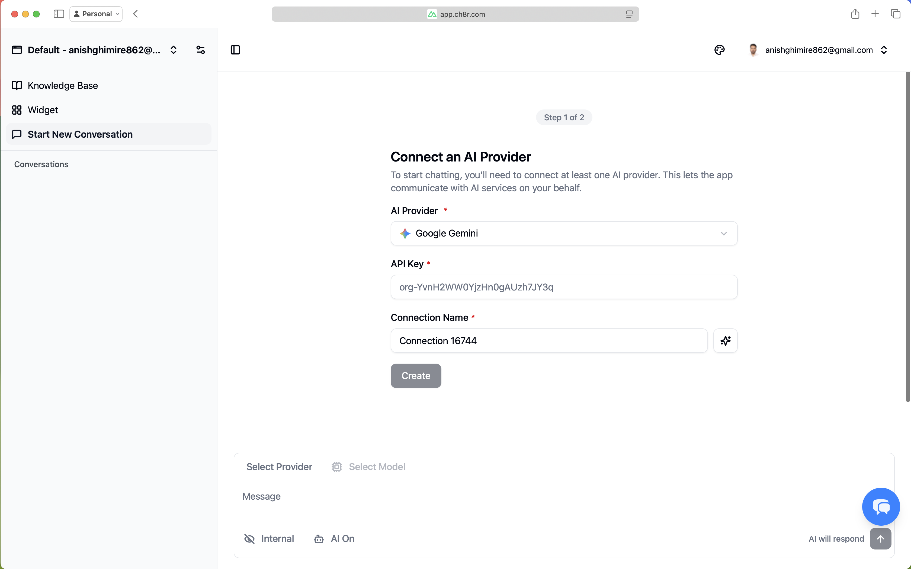Send the message with the arrow icon
The width and height of the screenshot is (911, 569).
point(881,539)
